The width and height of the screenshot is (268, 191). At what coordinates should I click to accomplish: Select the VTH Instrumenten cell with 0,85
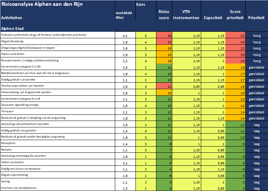(186, 87)
